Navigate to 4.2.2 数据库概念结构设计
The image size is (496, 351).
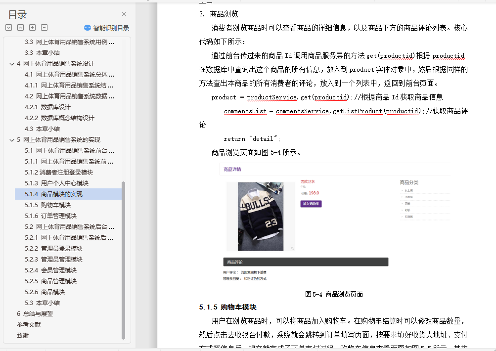(59, 118)
